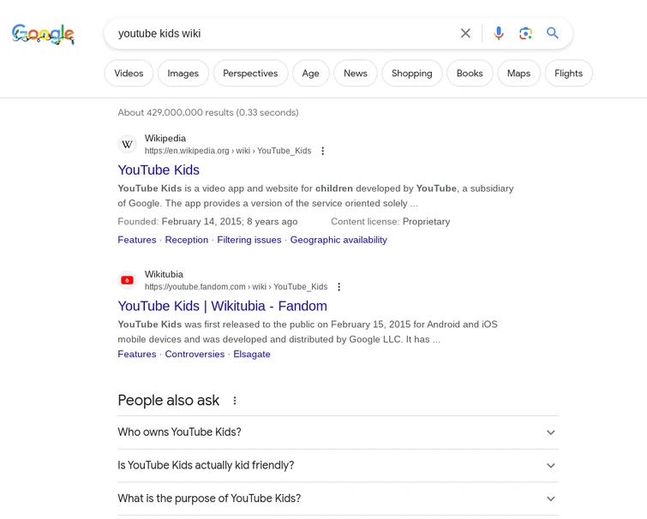
Task: Expand "Who owns YouTube Kids?" question
Action: 551,432
